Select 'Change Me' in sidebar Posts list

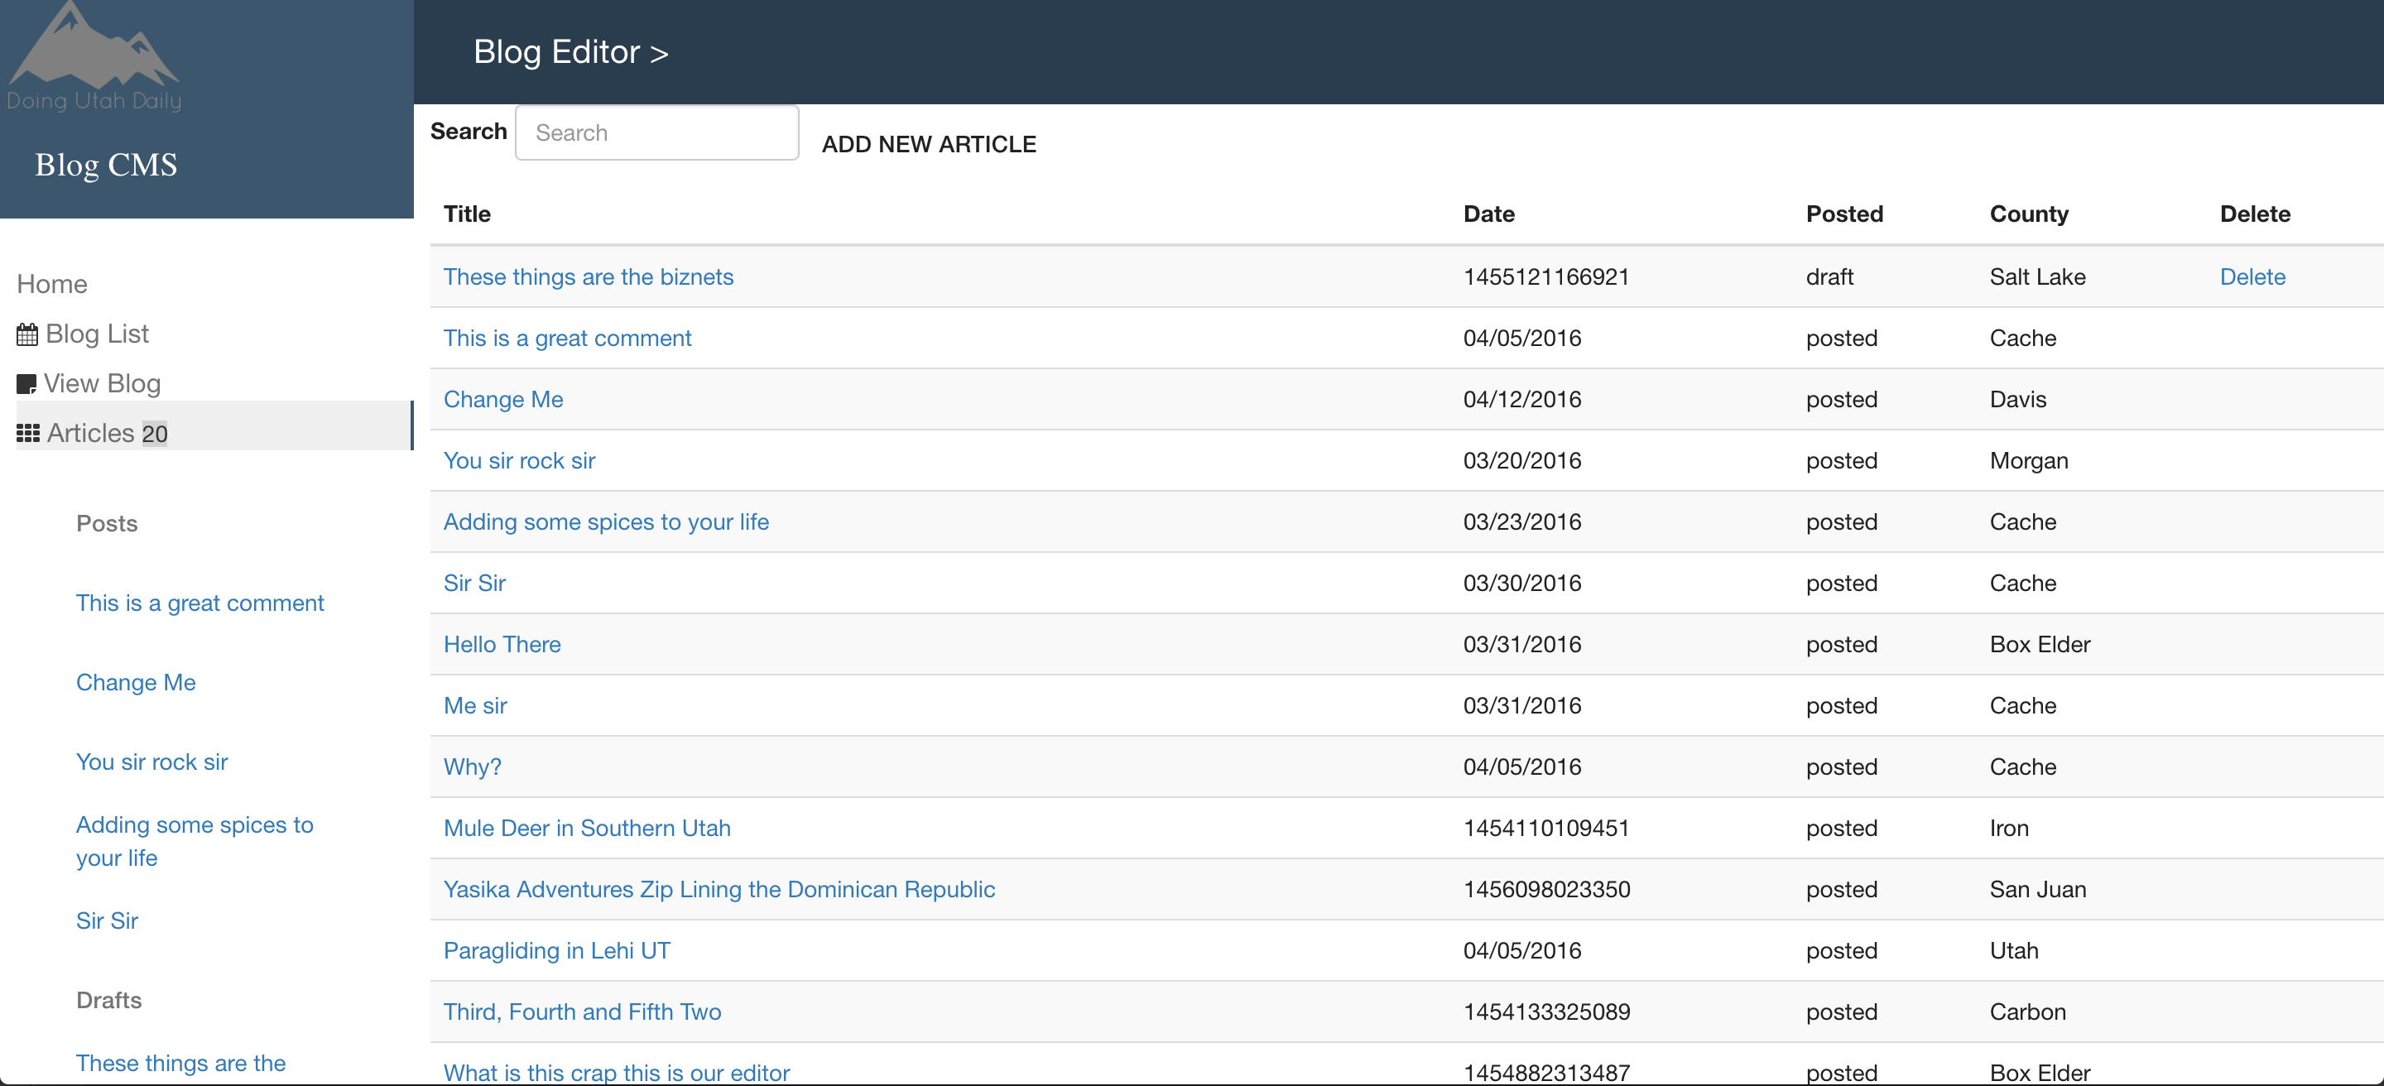136,683
